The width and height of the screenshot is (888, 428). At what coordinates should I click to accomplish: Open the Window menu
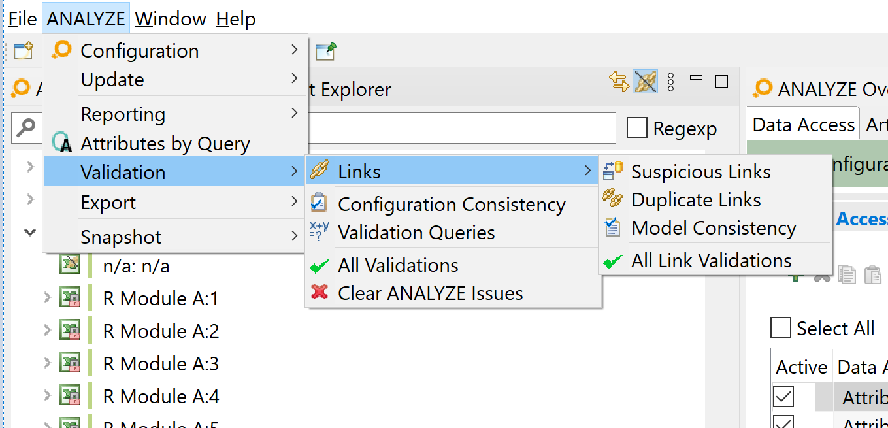[171, 19]
